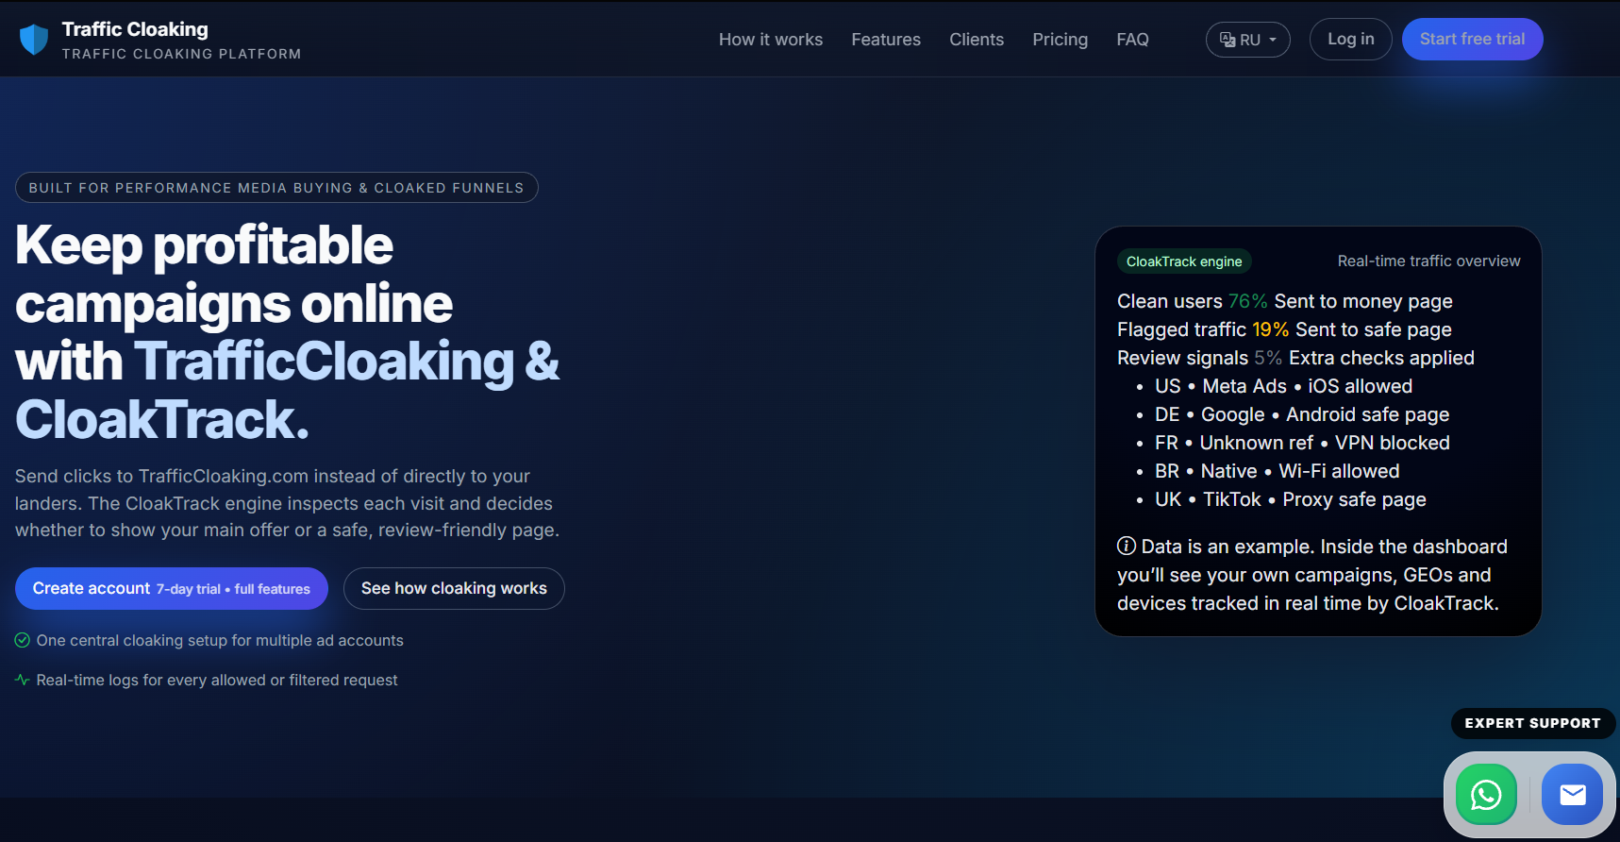Image resolution: width=1620 pixels, height=842 pixels.
Task: Click the 'DE • Google • Android safe page' row
Action: 1302,414
